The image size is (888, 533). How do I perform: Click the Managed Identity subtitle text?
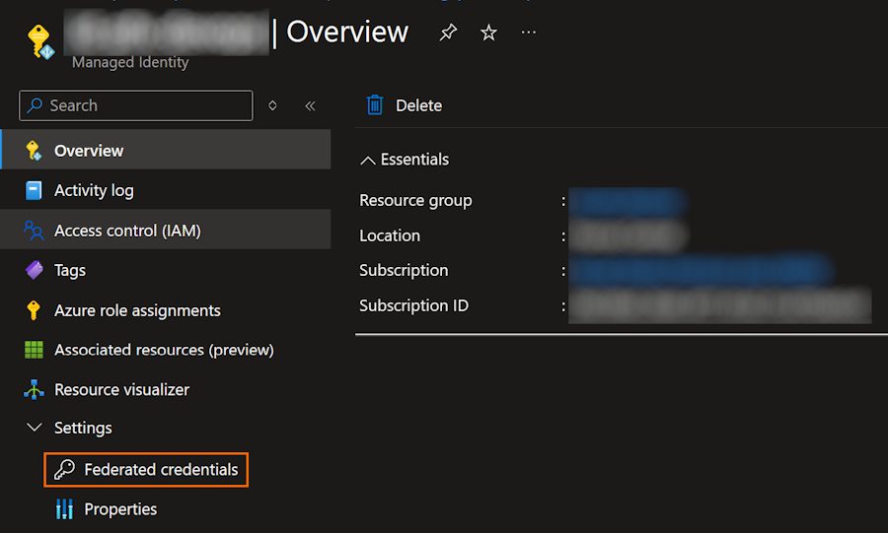pos(130,62)
